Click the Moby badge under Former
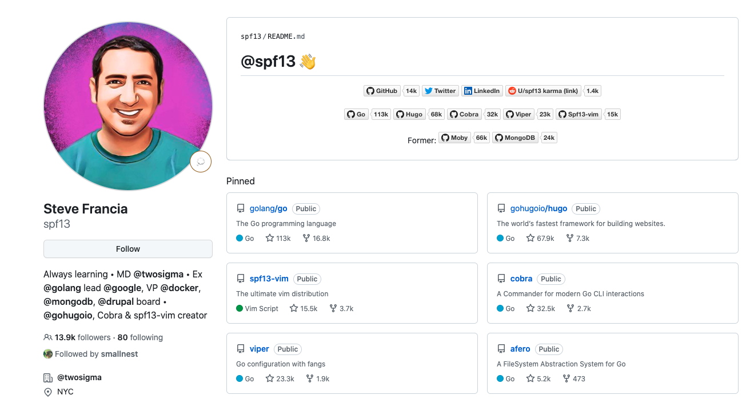The image size is (754, 399). click(x=455, y=138)
